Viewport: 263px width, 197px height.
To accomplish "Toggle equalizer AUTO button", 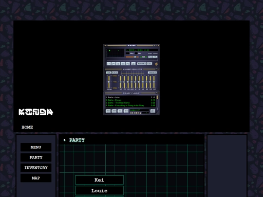I will [x=115, y=72].
